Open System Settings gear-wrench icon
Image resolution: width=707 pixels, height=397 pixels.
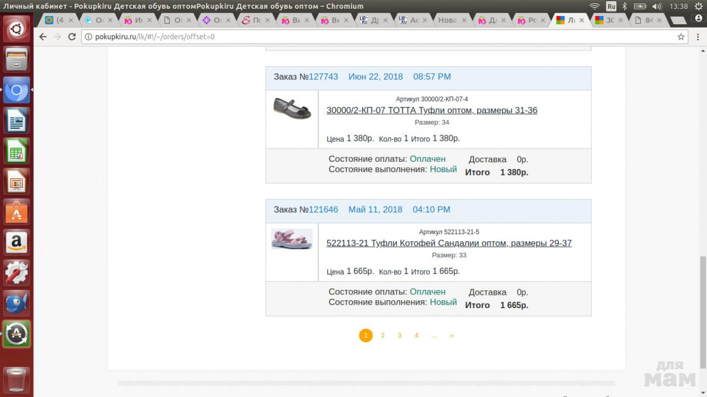coord(17,273)
